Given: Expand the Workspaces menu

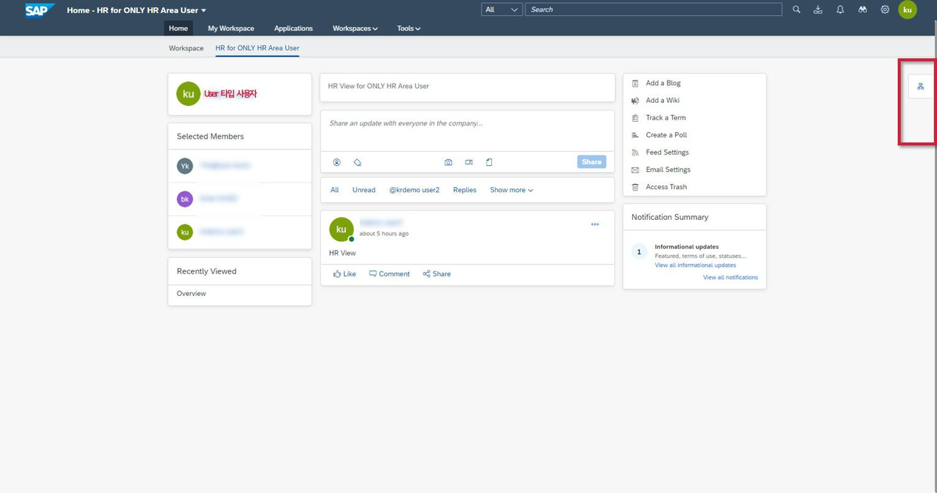Looking at the screenshot, I should [x=355, y=28].
